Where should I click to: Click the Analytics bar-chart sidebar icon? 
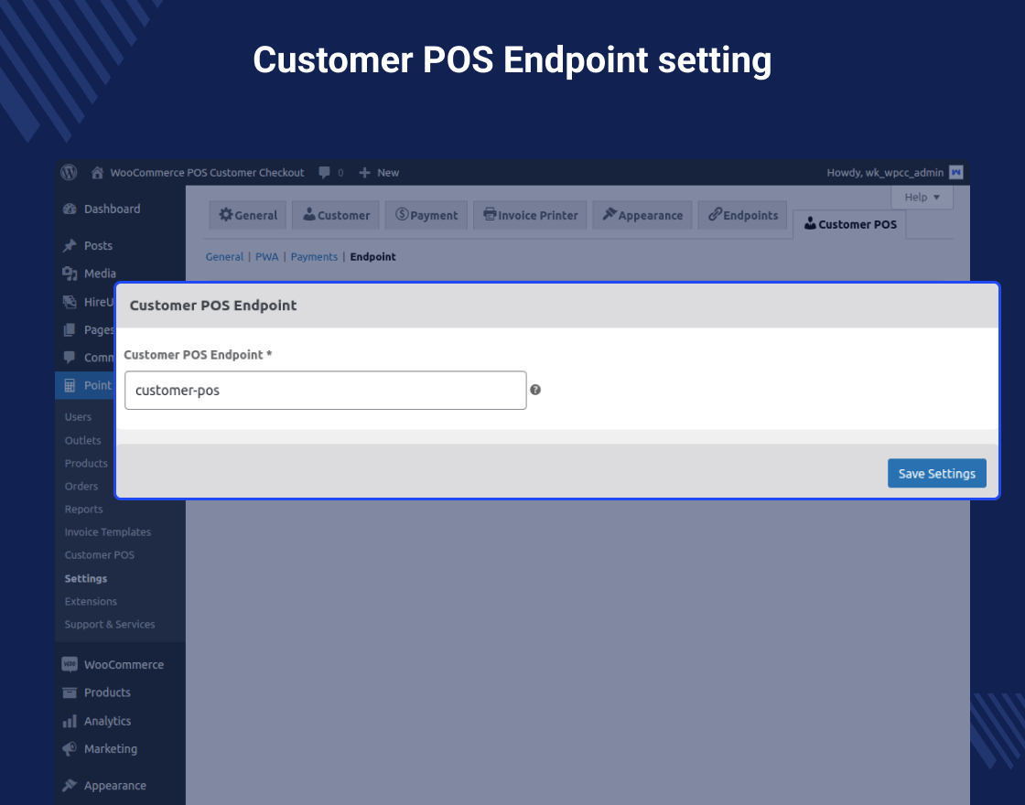70,721
